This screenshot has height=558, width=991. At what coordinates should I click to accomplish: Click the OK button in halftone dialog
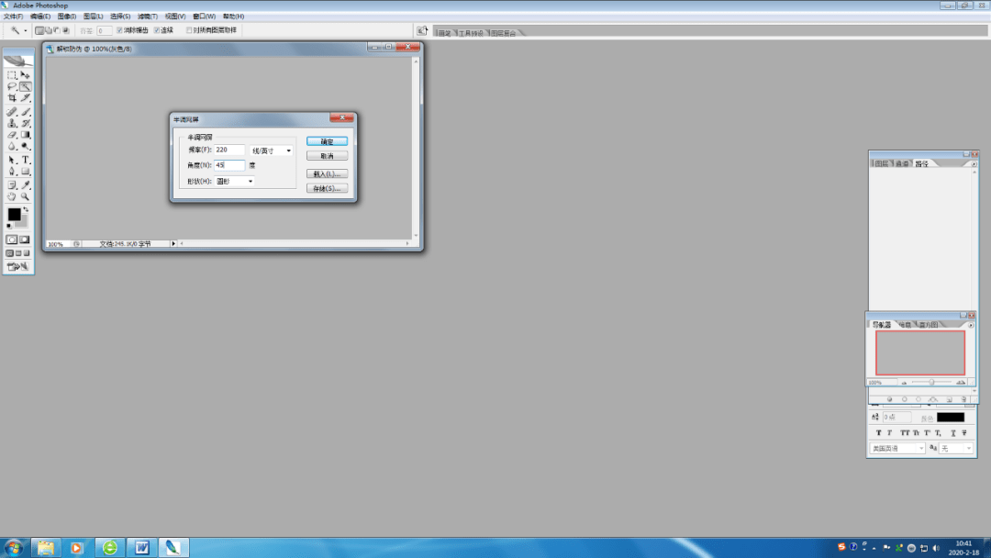point(327,141)
